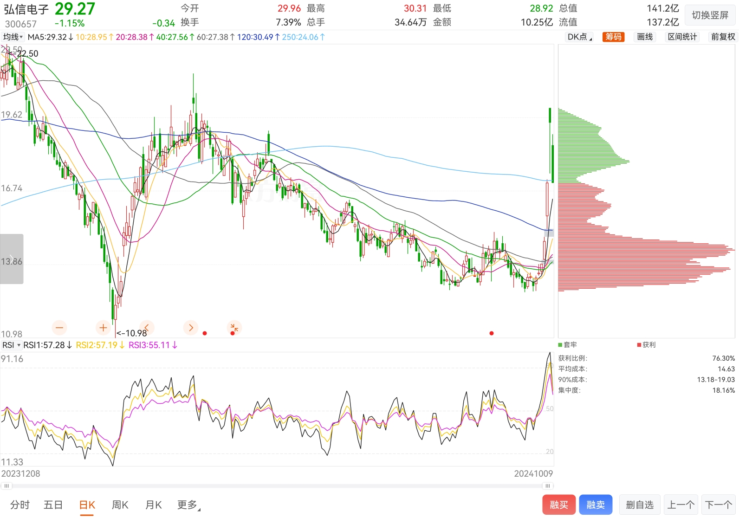Toggle the 筹码 chip distribution panel
This screenshot has height=518, width=739.
(613, 37)
